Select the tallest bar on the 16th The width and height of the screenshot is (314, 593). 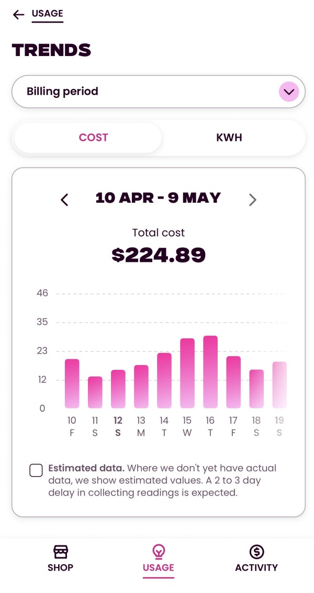pyautogui.click(x=210, y=372)
